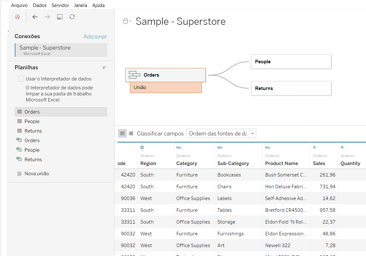
Task: Go back with the left arrow
Action: click(35, 17)
